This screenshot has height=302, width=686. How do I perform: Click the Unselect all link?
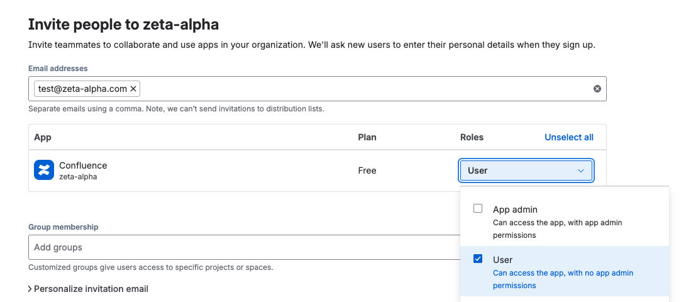coord(569,137)
